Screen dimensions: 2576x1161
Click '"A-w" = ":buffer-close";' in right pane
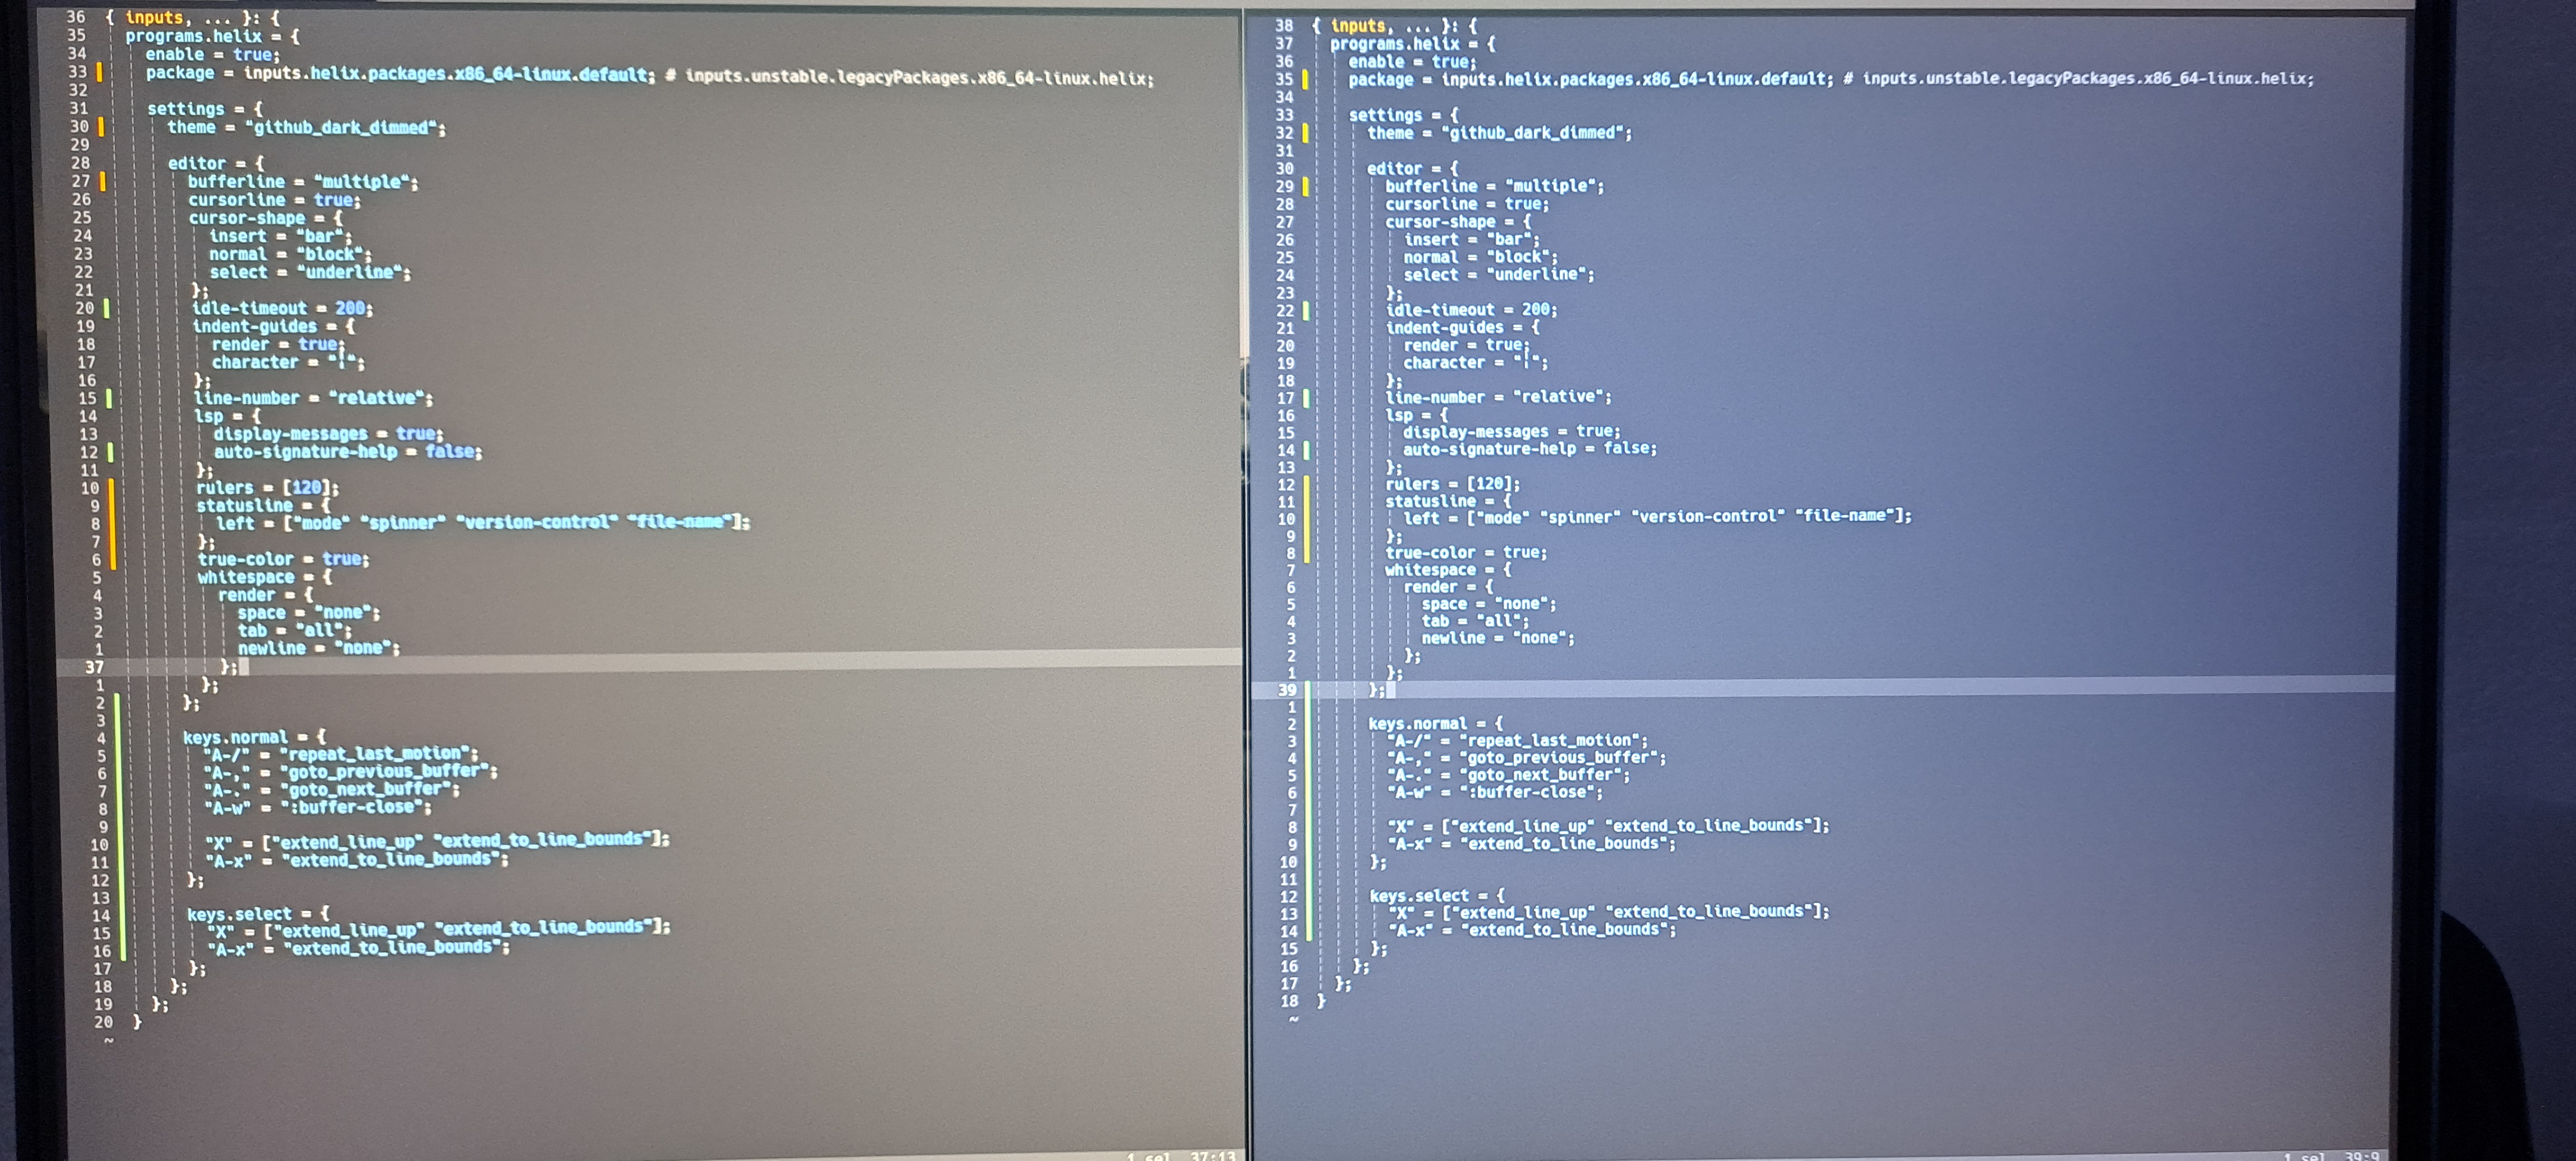[x=1495, y=792]
